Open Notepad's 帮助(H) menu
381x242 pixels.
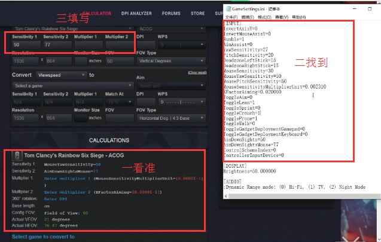pos(298,17)
